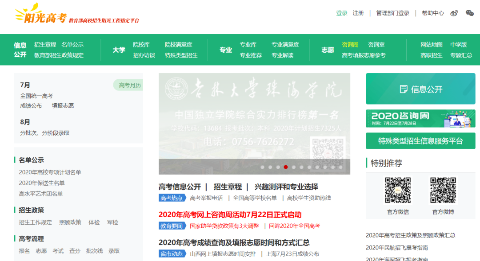Open 全国高等学校名单 link

[x=255, y=198]
